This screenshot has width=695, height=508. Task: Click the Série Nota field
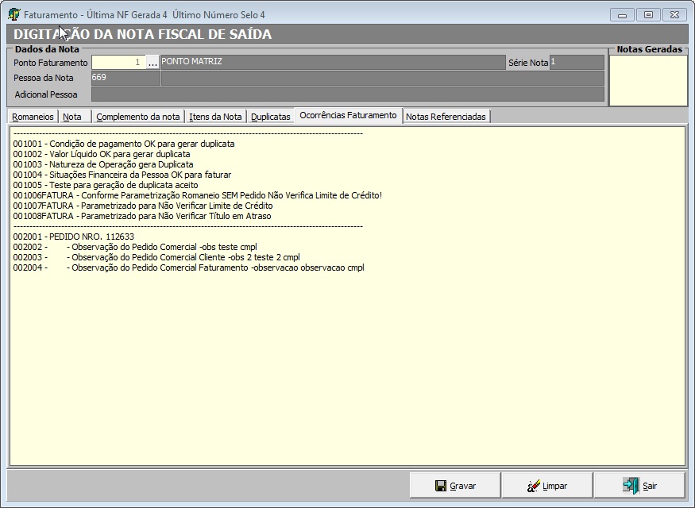[576, 63]
